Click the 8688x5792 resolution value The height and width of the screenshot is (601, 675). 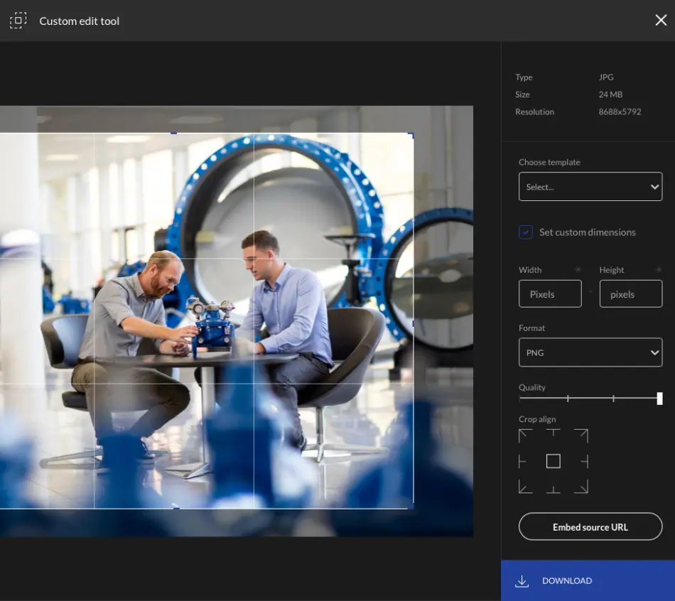click(x=620, y=112)
